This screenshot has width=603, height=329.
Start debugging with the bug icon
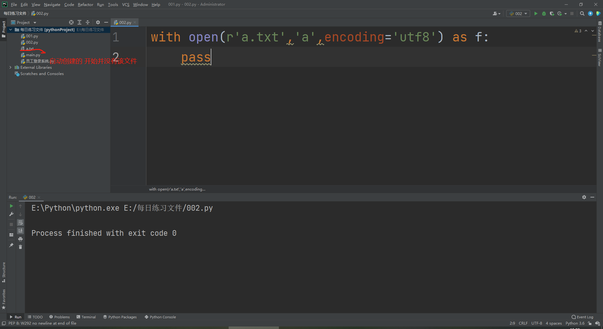click(544, 13)
